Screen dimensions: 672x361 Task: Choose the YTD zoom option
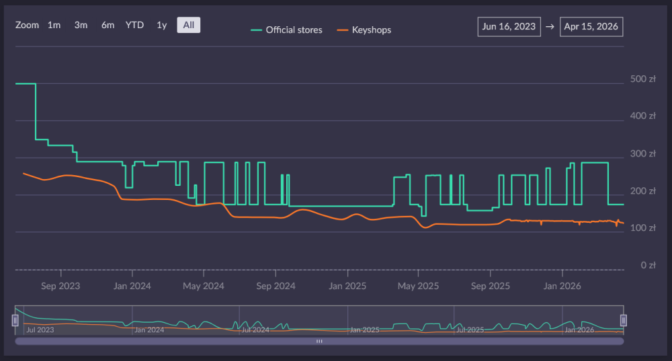134,25
